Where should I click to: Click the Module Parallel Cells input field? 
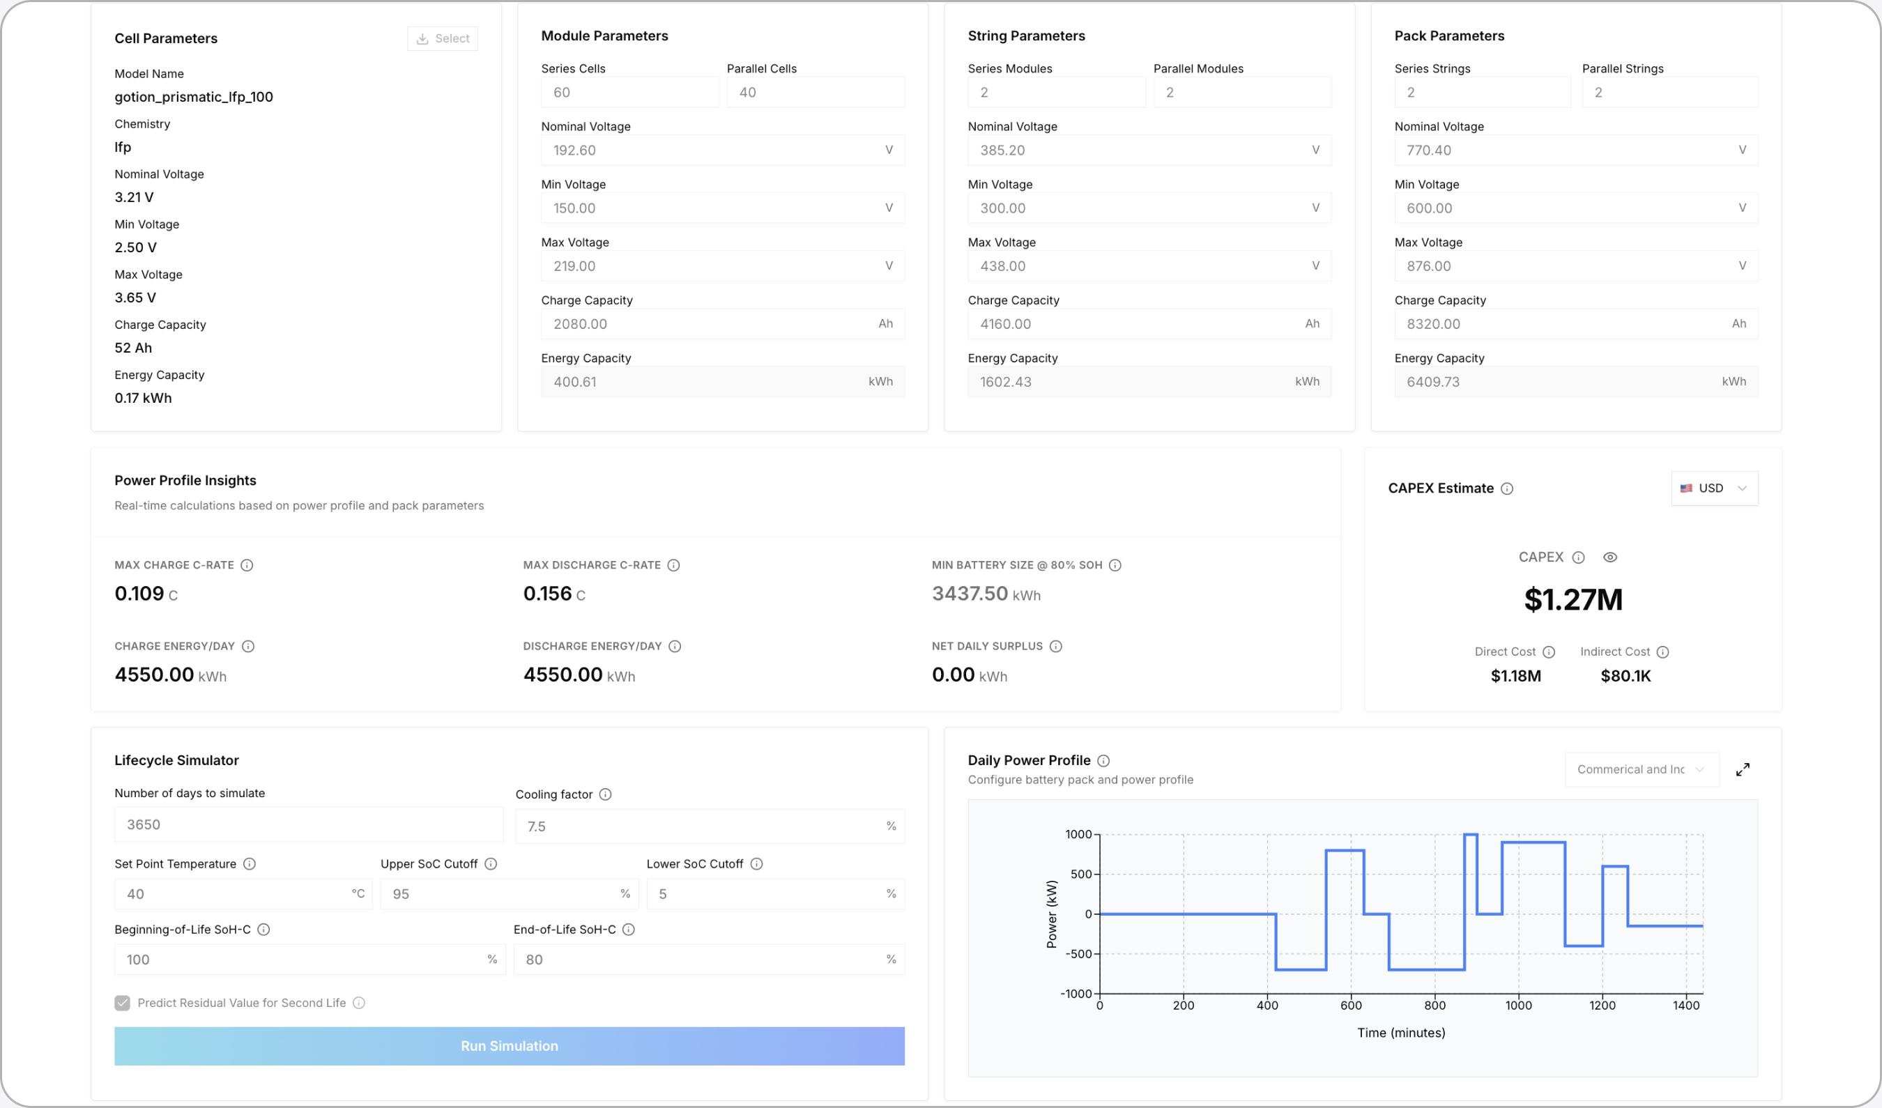[x=816, y=93]
